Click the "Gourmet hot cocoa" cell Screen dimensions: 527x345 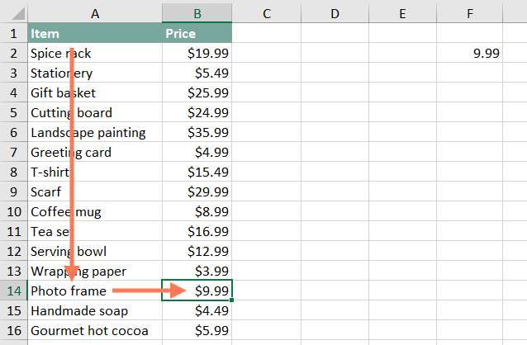click(83, 330)
